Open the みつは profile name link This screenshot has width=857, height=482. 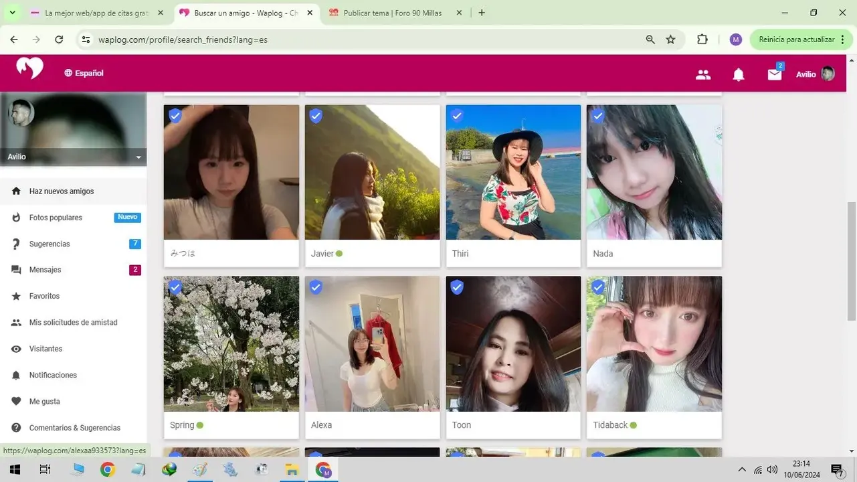click(x=183, y=254)
